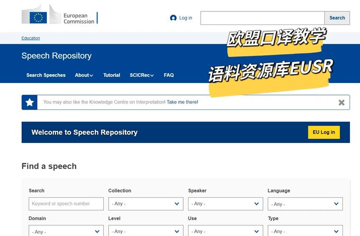Screen dimensions: 360x236
Task: Click the Take me there! link
Action: pos(182,102)
